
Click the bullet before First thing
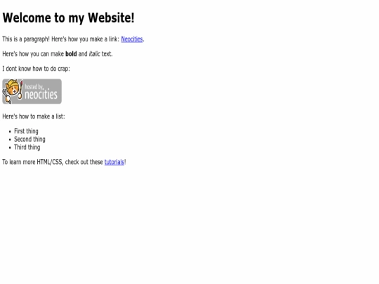(x=10, y=132)
